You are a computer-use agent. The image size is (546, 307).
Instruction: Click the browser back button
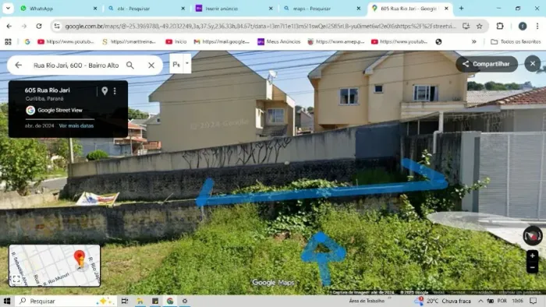coord(9,26)
